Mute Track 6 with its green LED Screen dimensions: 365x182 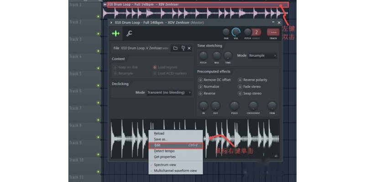click(98, 103)
